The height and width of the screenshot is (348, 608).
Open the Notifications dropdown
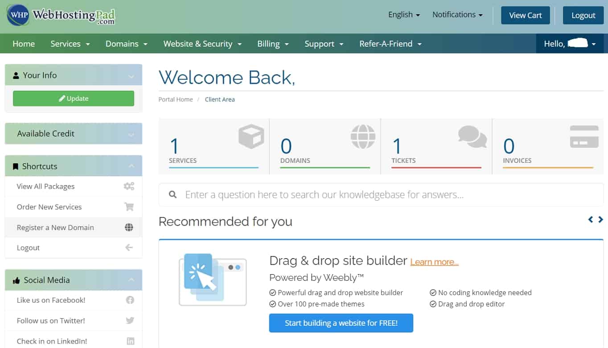click(457, 15)
